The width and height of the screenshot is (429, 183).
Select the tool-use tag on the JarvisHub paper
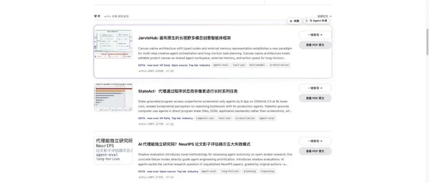coord(239,65)
